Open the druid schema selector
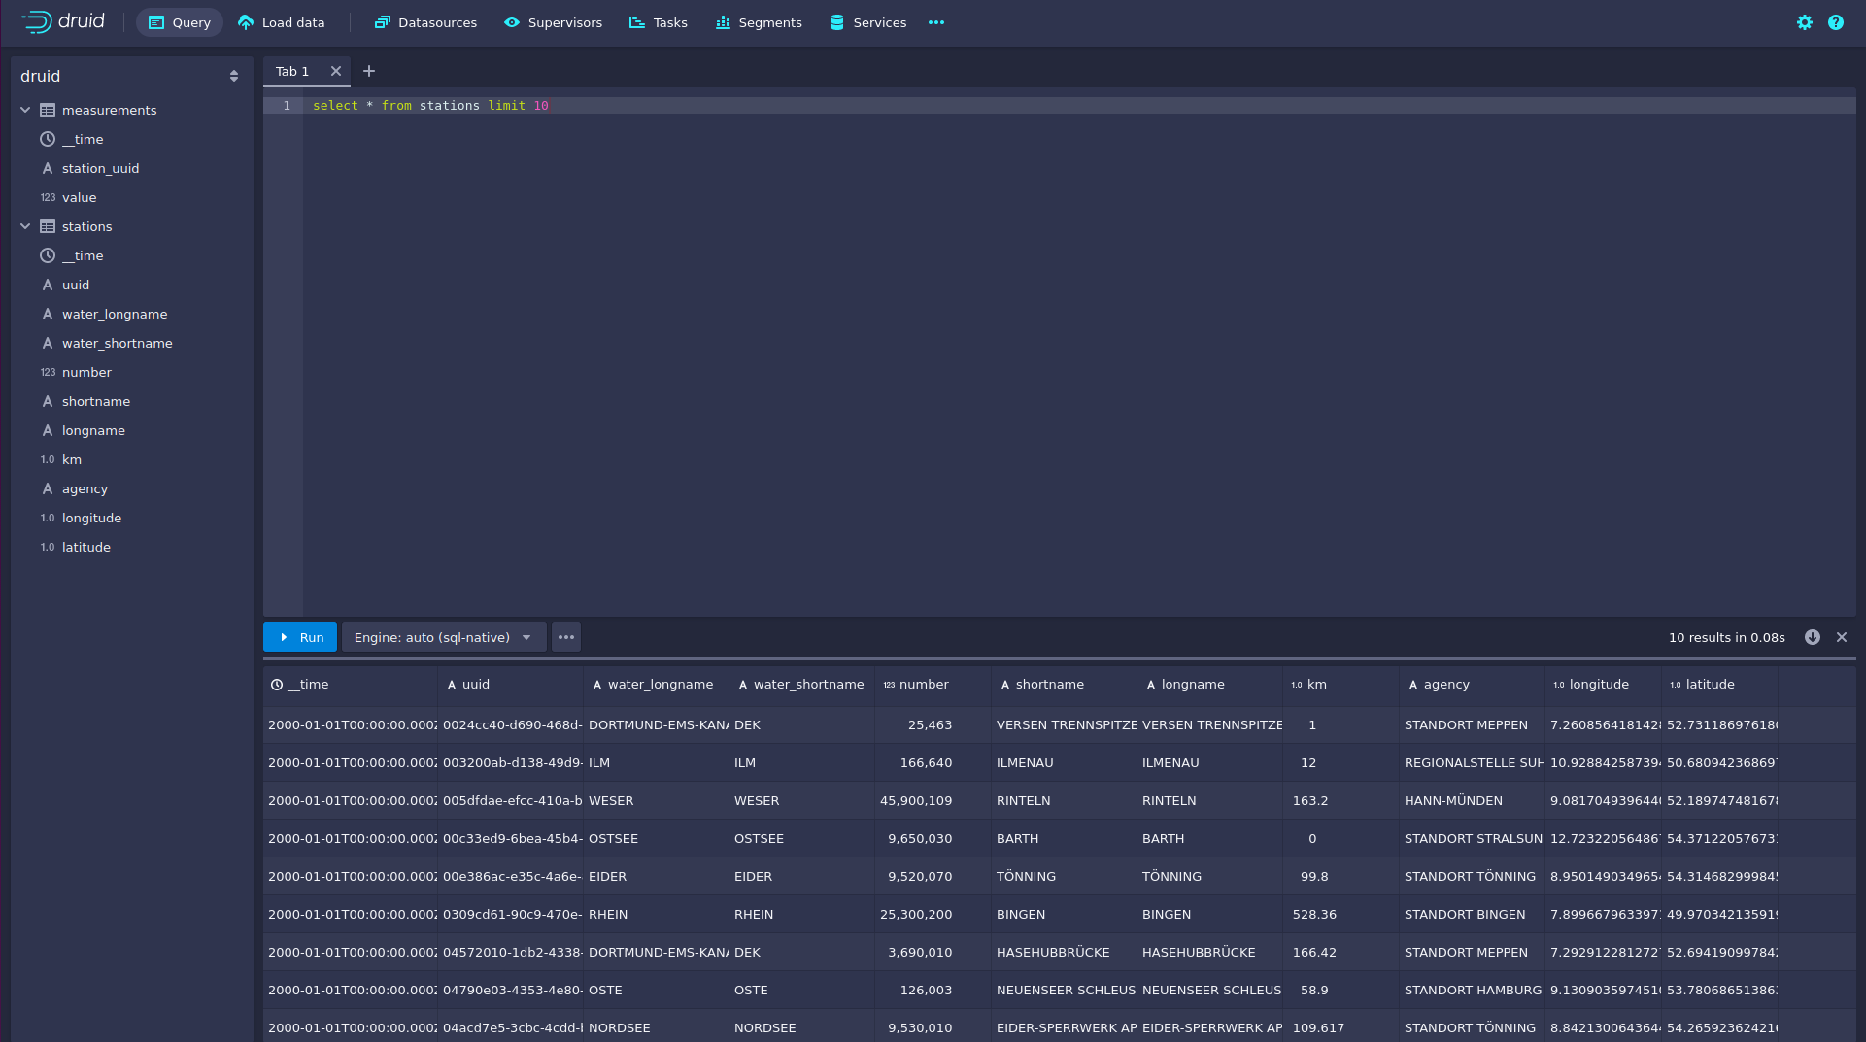This screenshot has width=1866, height=1042. [x=130, y=76]
